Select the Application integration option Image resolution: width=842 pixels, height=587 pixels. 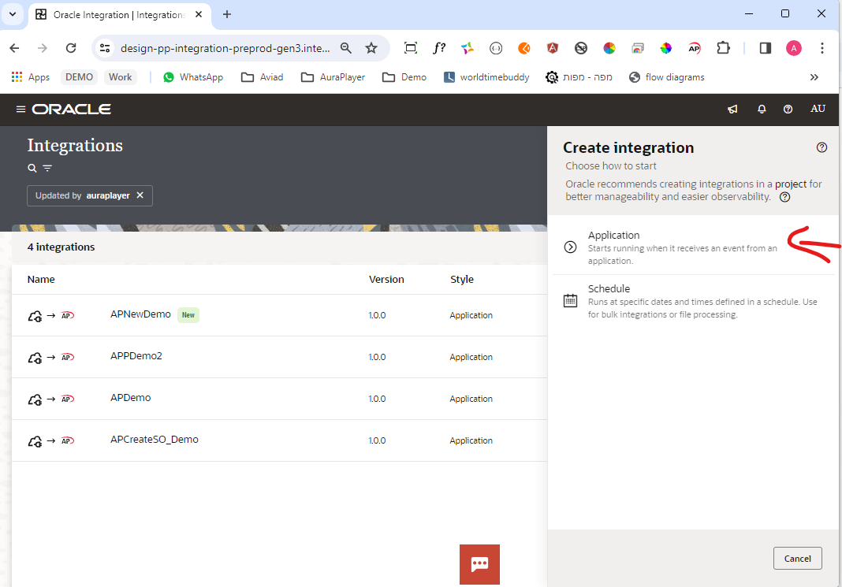pos(695,247)
